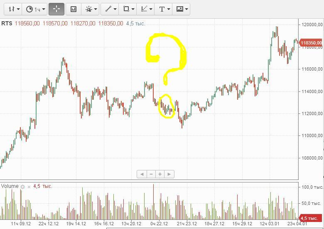
Task: Zoom in the chart with plus
Action: point(160,174)
